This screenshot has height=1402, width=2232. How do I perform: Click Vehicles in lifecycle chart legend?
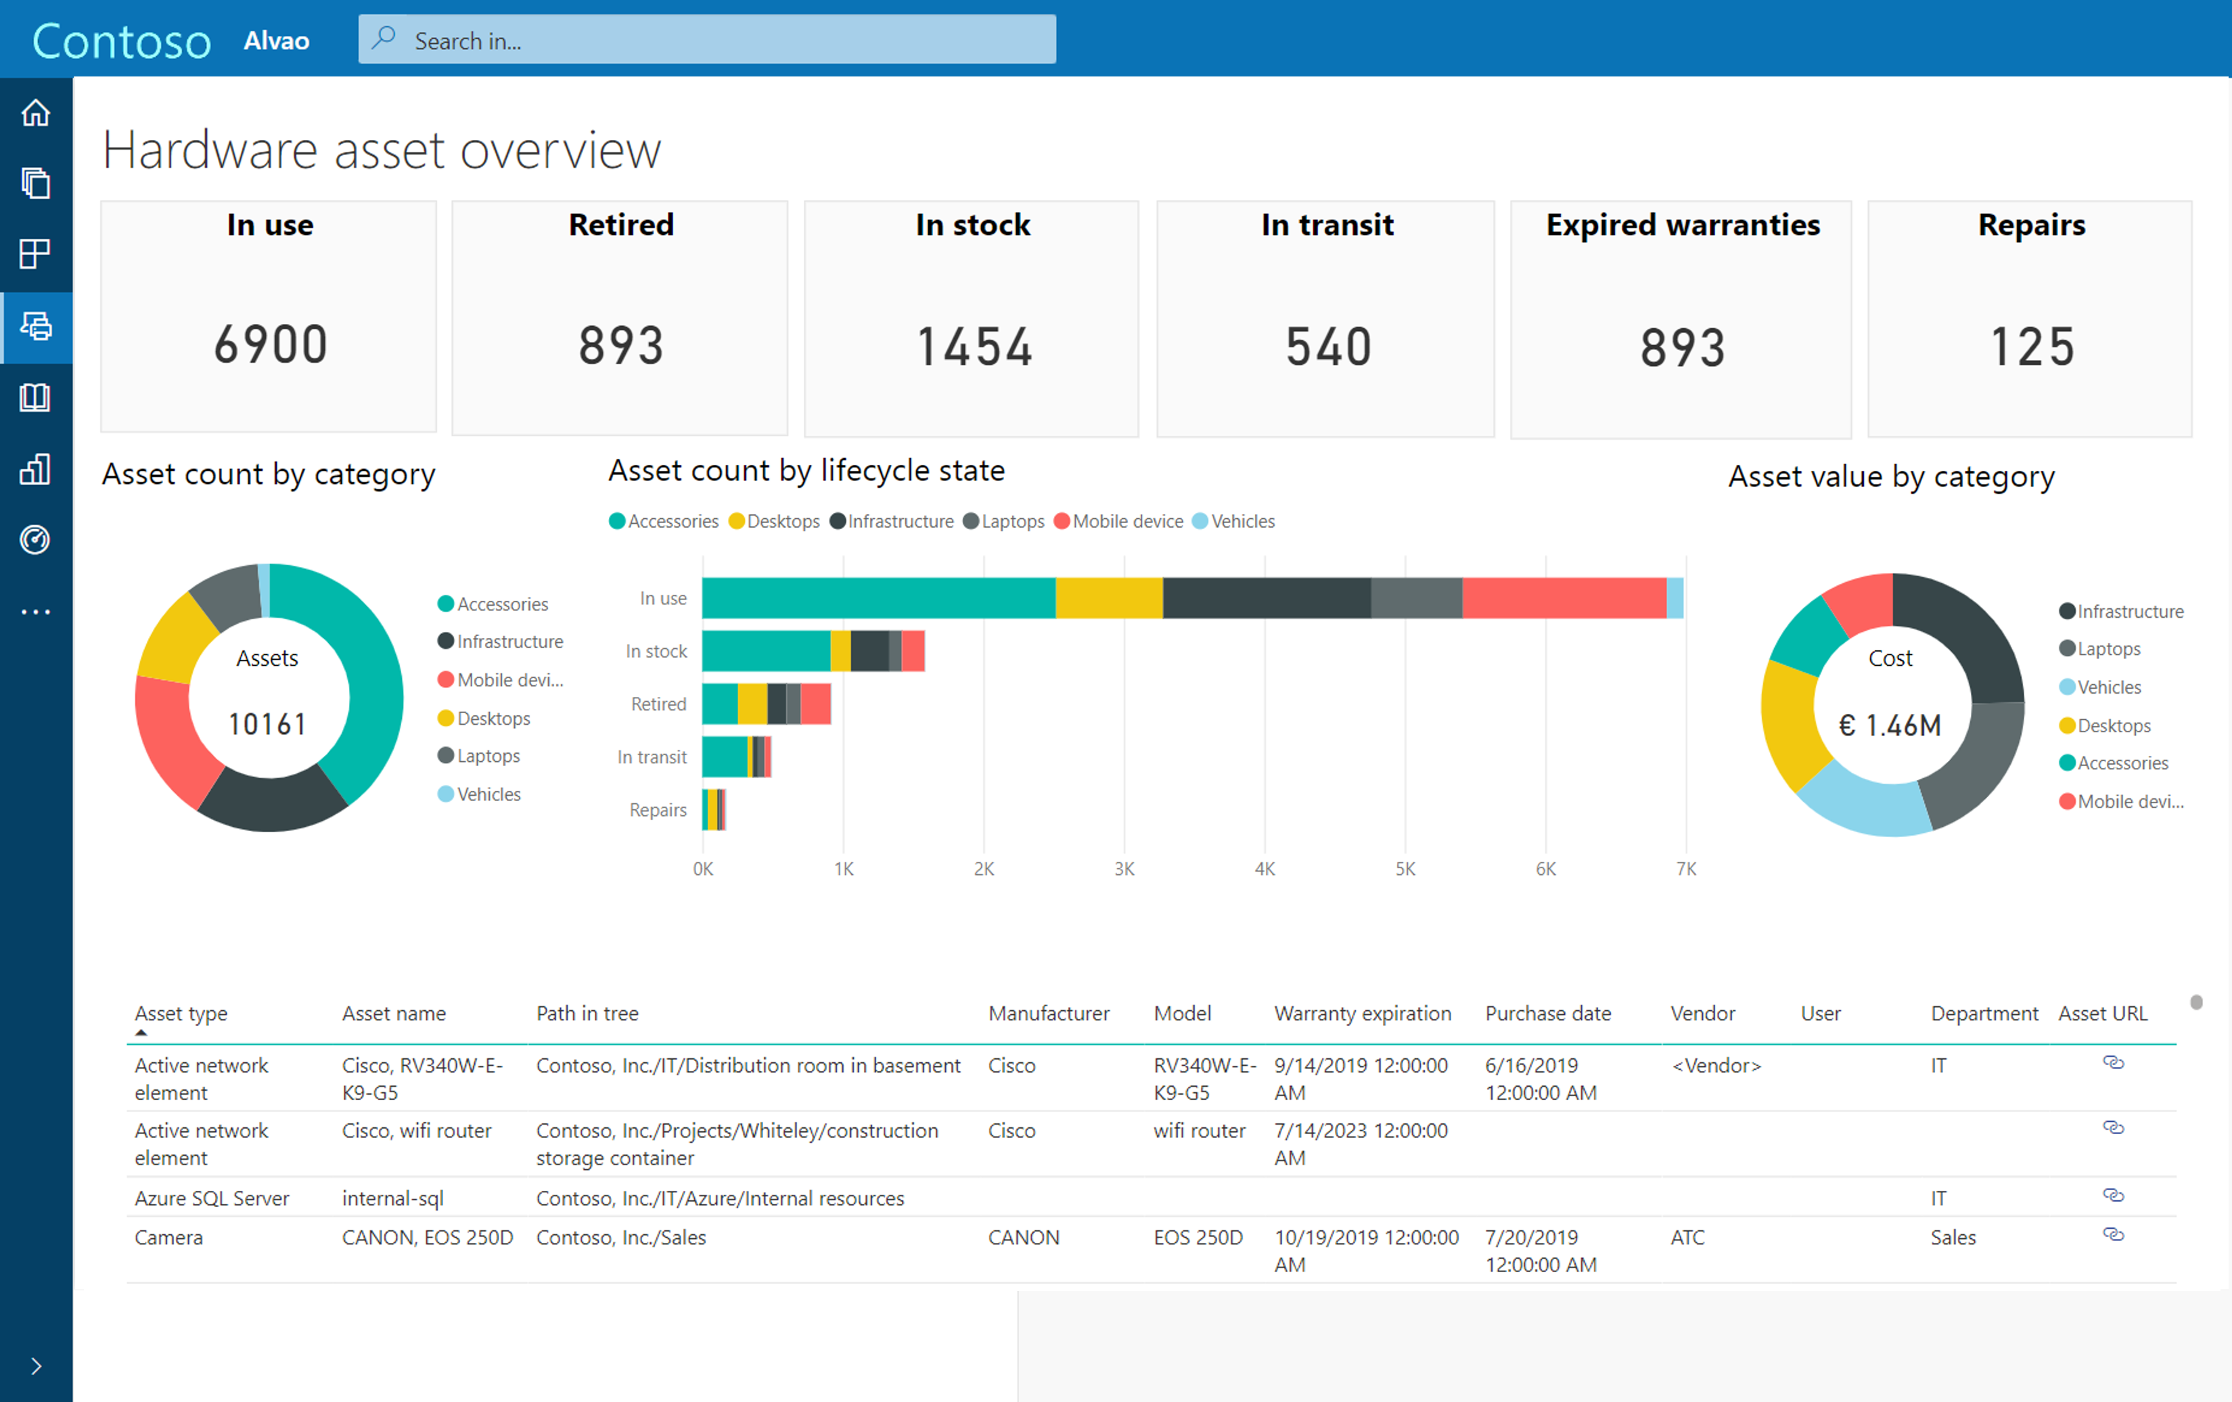click(1233, 521)
